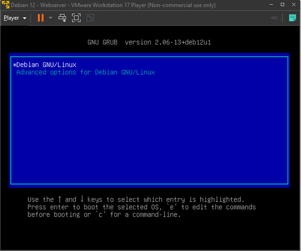The image size is (301, 251).
Task: Click the disabled Unity mode icon
Action: pos(90,18)
